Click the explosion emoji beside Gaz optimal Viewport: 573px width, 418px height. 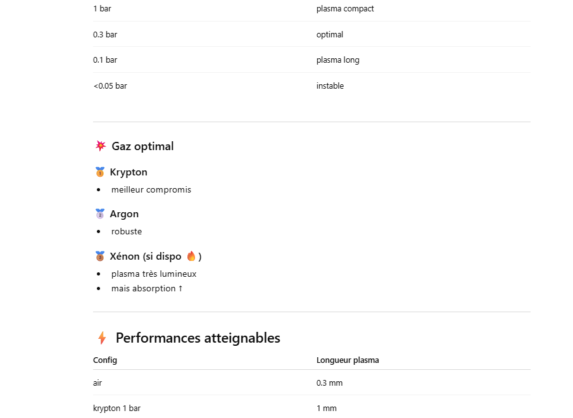(100, 146)
